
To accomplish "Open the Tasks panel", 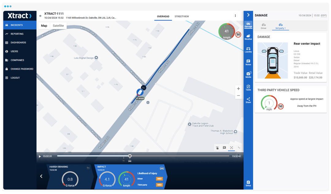I will [248, 88].
